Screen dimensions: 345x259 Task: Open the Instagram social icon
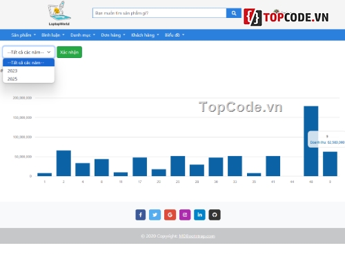[x=185, y=215]
